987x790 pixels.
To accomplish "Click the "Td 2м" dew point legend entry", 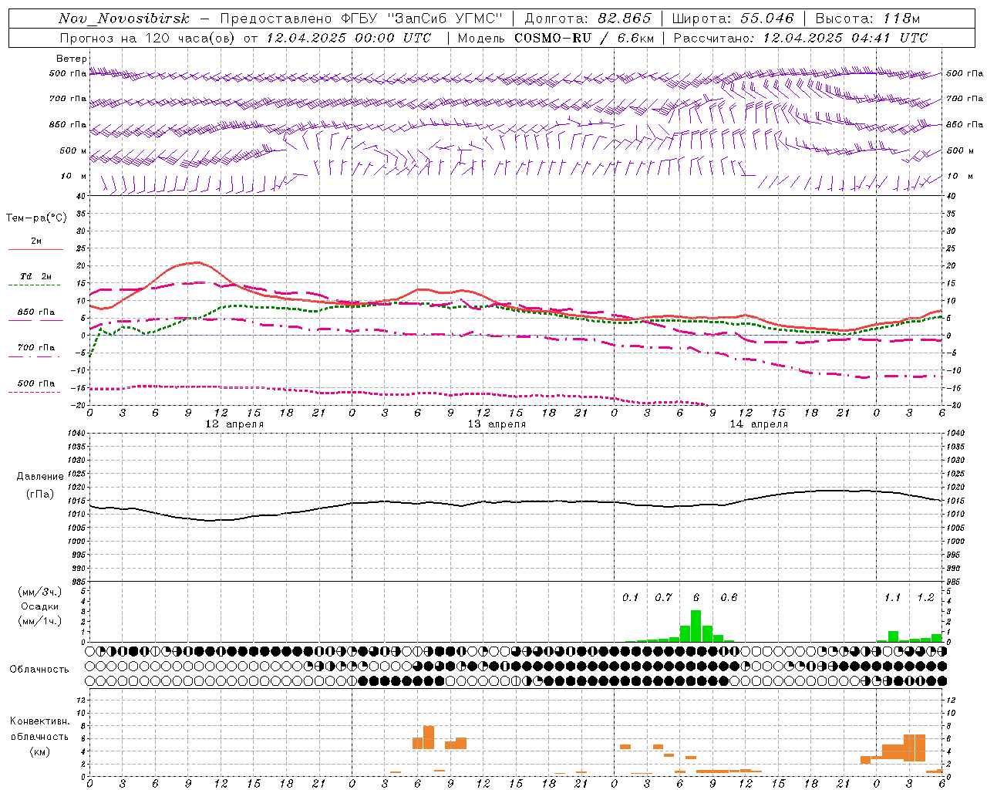I will [35, 276].
